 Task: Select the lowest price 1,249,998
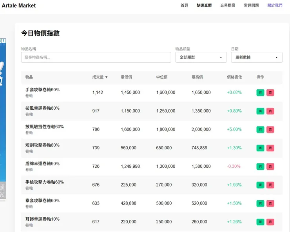(130, 166)
